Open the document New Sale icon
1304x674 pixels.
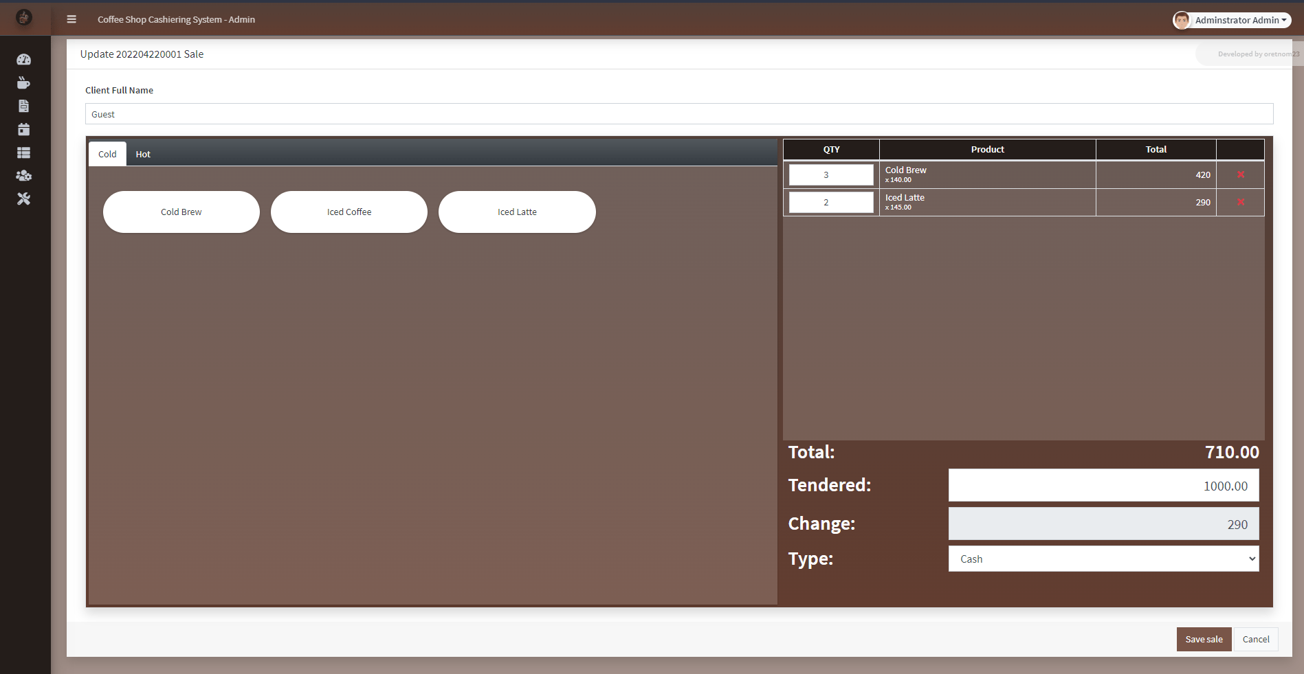click(23, 106)
